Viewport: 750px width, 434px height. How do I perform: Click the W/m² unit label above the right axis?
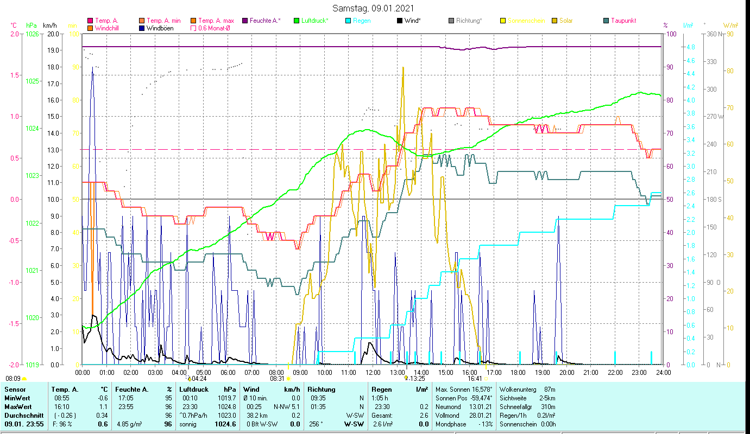pos(730,25)
